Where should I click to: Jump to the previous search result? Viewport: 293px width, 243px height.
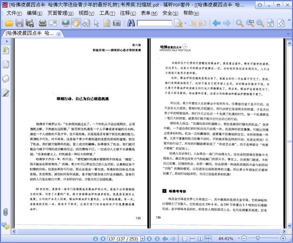click(x=192, y=23)
